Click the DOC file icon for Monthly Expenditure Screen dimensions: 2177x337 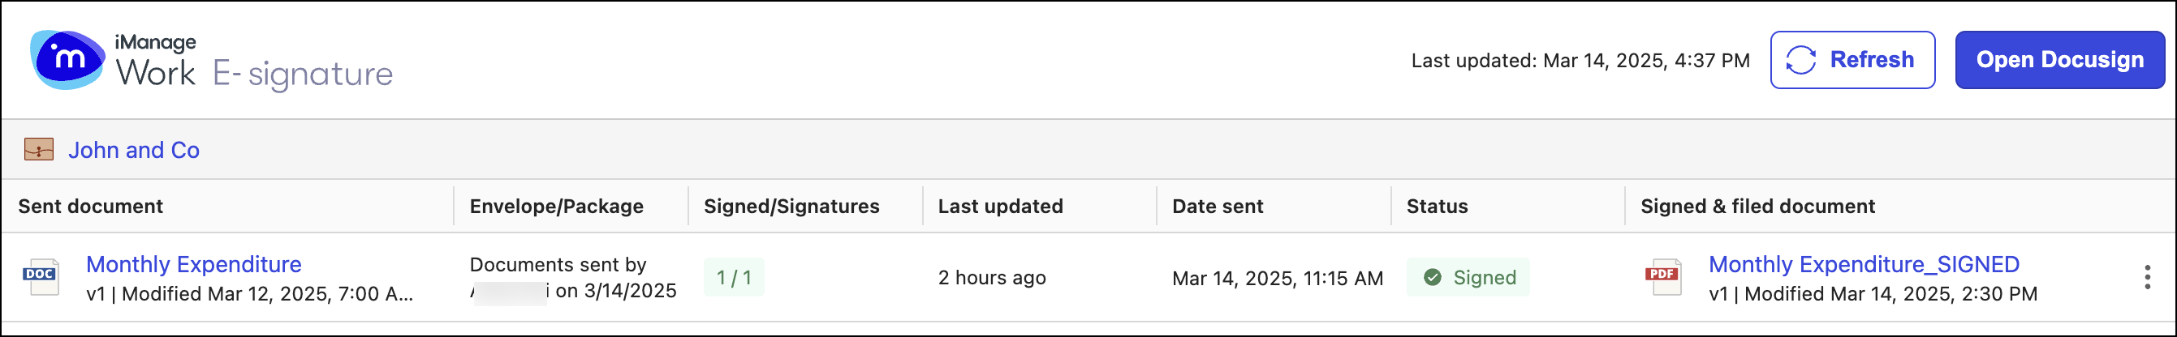pyautogui.click(x=41, y=276)
